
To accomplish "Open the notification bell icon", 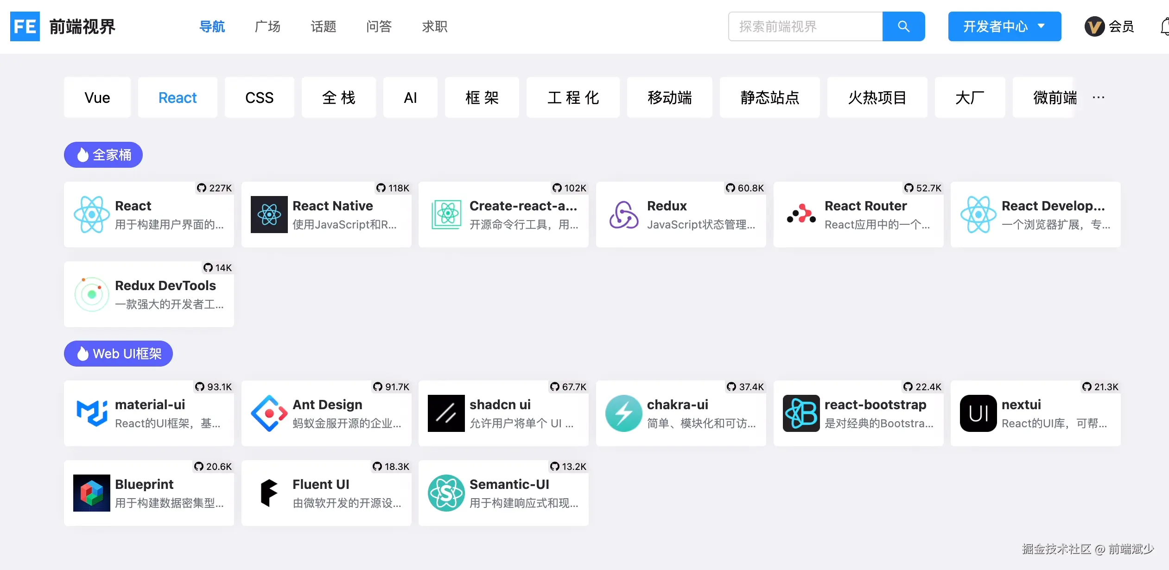I will click(x=1164, y=26).
